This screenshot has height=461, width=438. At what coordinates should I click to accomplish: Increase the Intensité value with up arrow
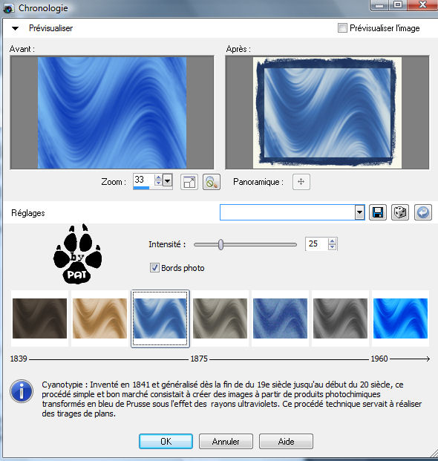[332, 241]
